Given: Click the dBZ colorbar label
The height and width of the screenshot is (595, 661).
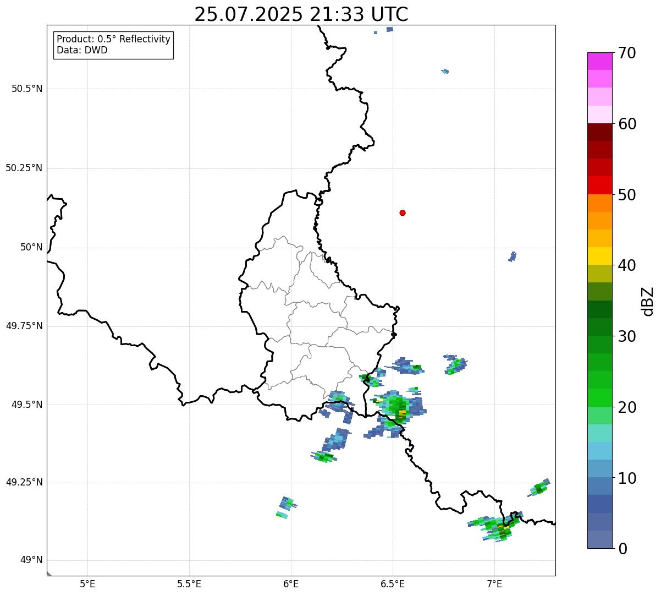Looking at the screenshot, I should click(648, 301).
